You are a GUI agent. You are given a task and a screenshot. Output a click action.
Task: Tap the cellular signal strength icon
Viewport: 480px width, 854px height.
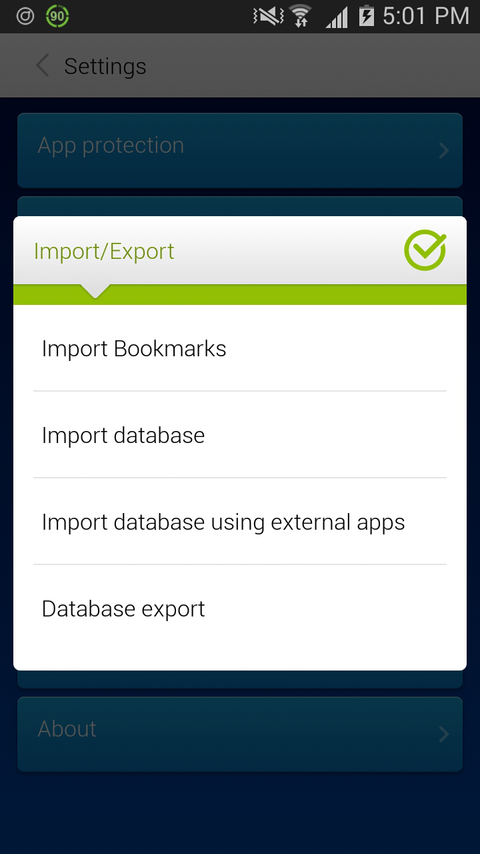coord(337,16)
